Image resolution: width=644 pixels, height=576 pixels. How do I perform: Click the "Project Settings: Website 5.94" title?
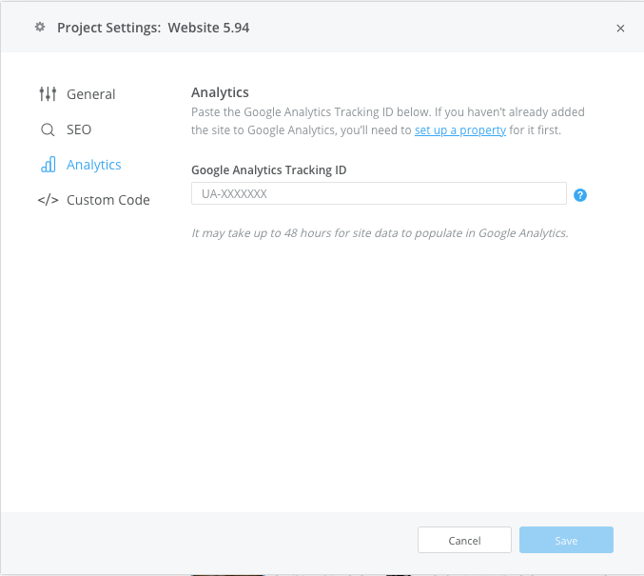coord(153,28)
